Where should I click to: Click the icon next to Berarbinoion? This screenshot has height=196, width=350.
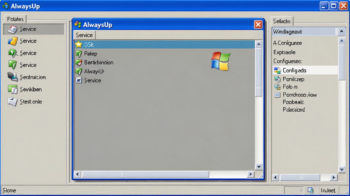coord(79,63)
